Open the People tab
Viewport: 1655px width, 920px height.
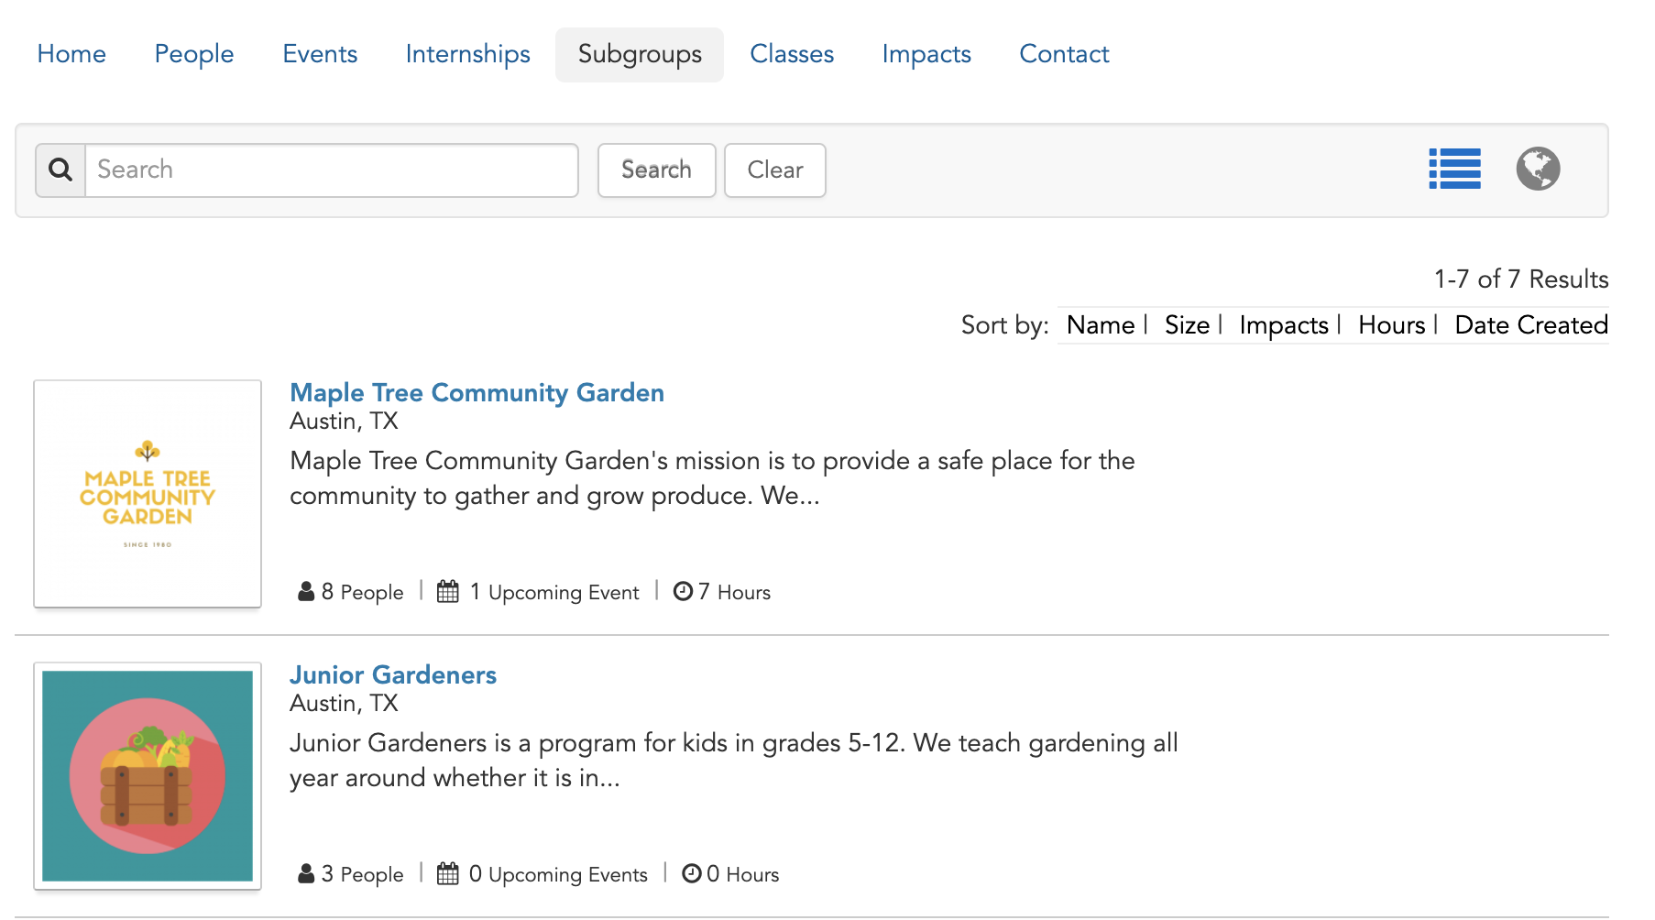[194, 54]
